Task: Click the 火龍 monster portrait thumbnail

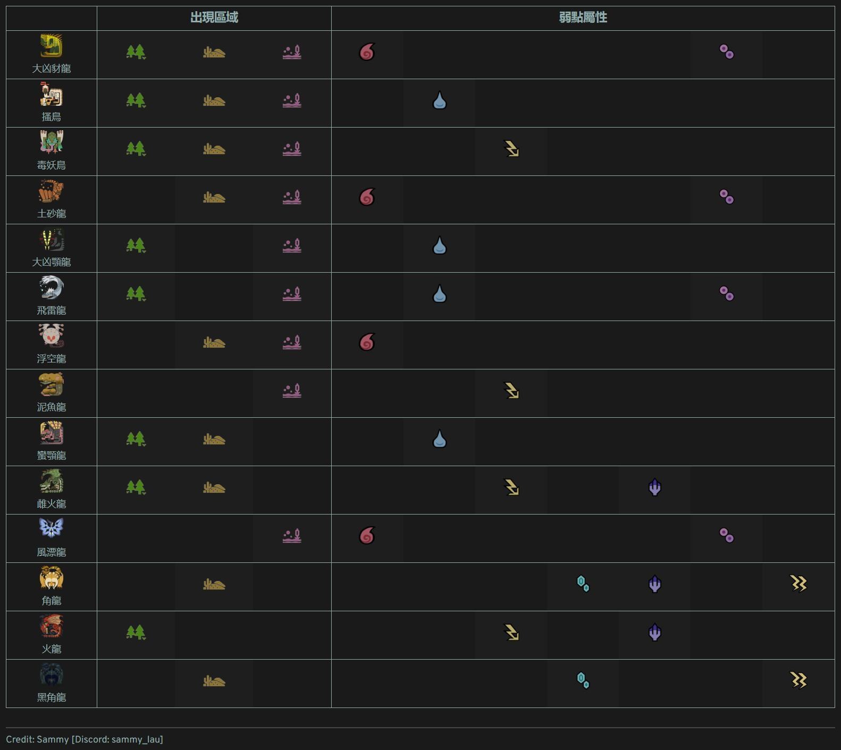Action: pos(51,627)
